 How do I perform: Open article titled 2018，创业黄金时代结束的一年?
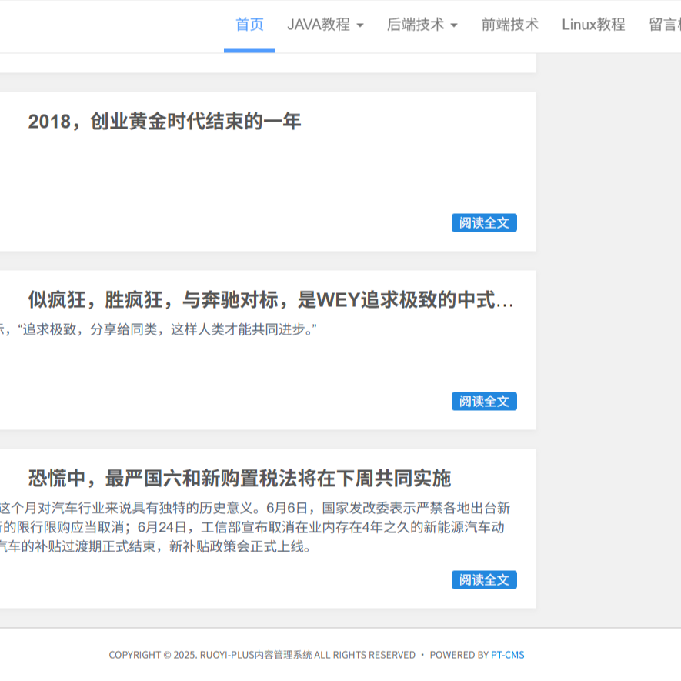165,122
